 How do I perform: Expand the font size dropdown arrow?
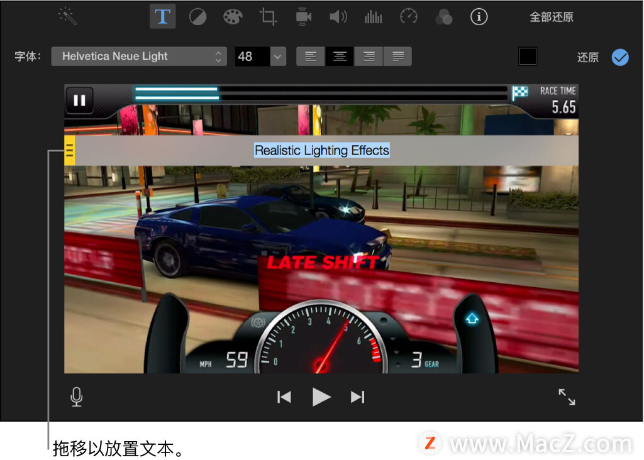(x=278, y=56)
